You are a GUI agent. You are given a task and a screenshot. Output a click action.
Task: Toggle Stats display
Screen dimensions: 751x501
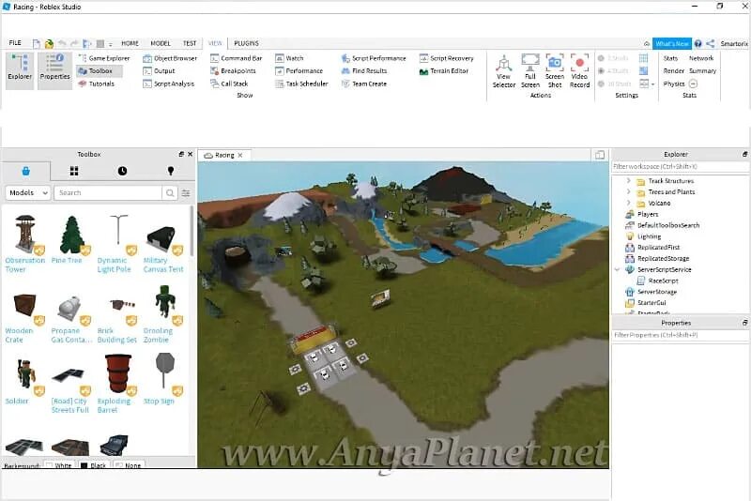[x=670, y=58]
